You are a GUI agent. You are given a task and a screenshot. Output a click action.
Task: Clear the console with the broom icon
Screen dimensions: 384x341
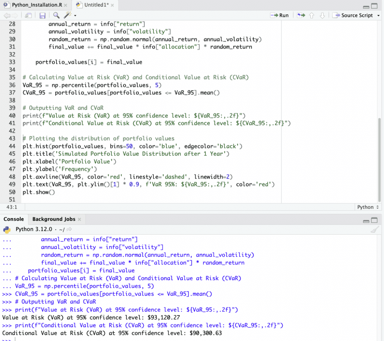pos(373,230)
